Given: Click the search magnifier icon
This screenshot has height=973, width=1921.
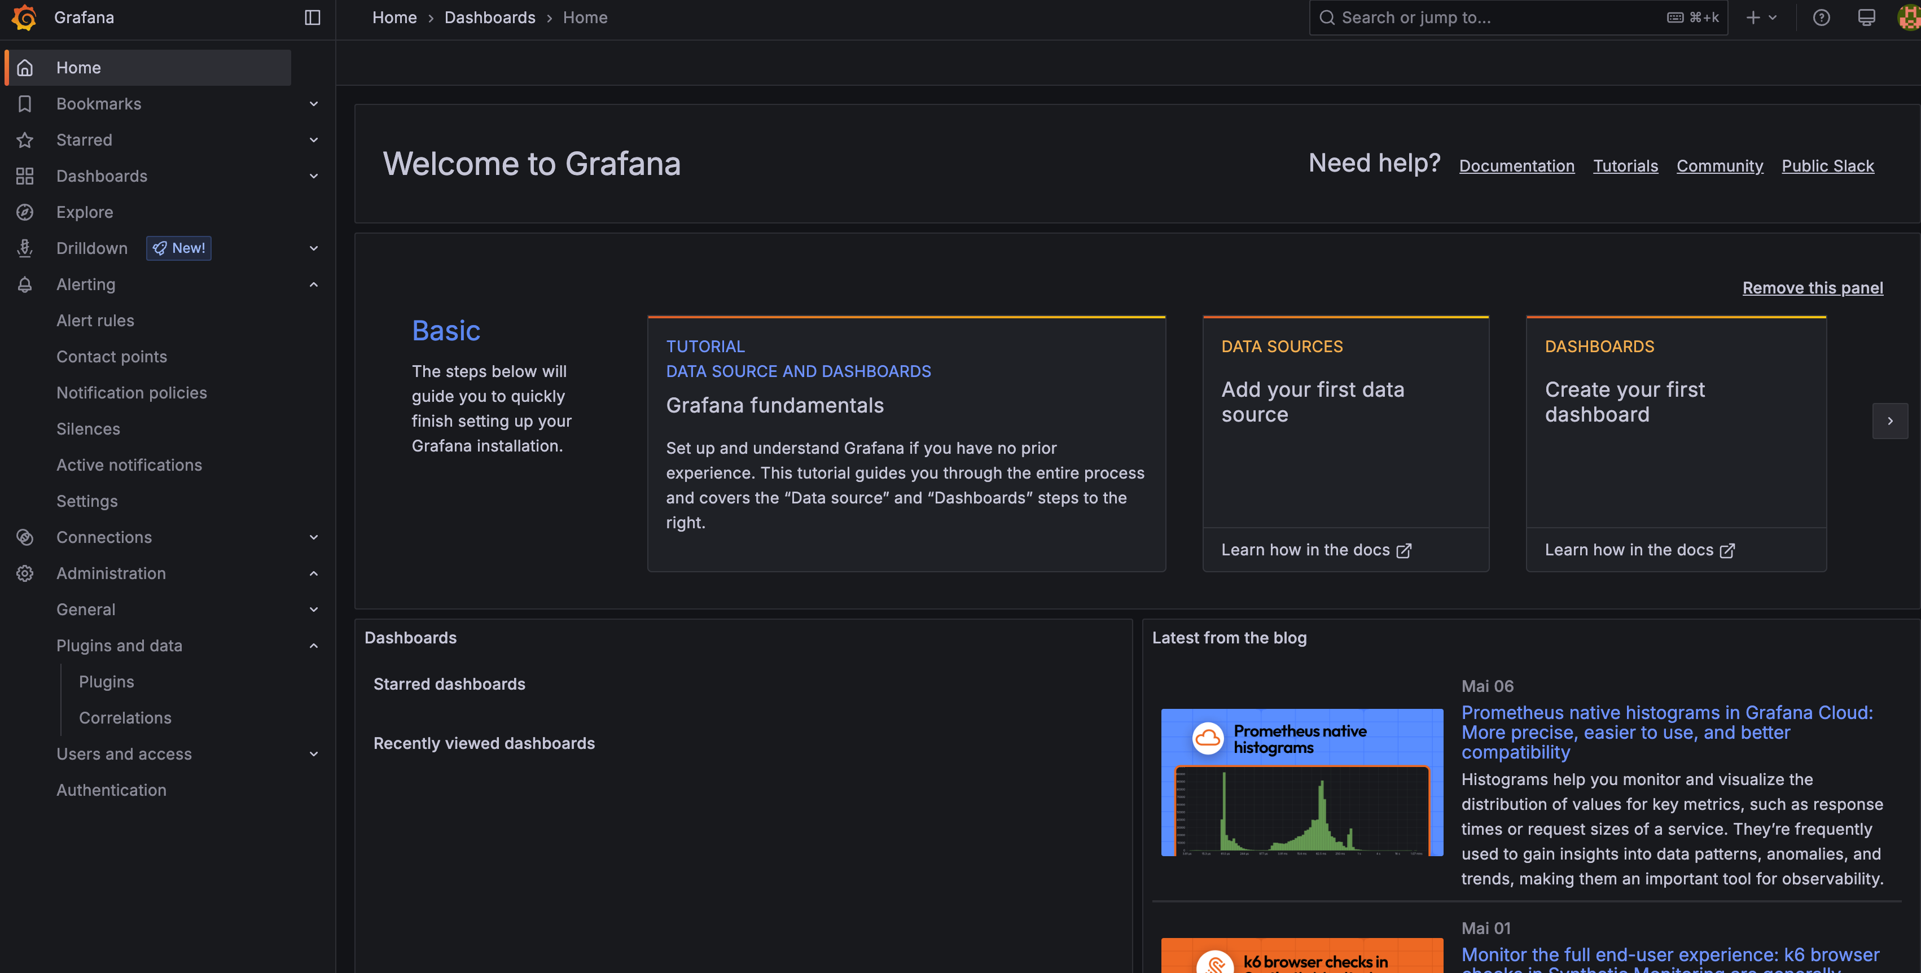Looking at the screenshot, I should point(1327,17).
